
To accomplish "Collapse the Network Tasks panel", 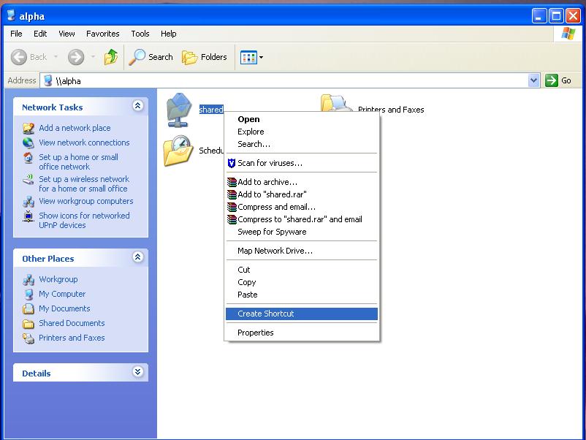I will coord(137,106).
